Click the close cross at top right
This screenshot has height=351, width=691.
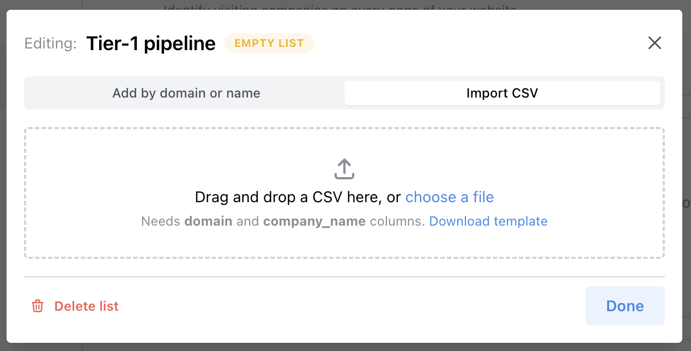654,43
